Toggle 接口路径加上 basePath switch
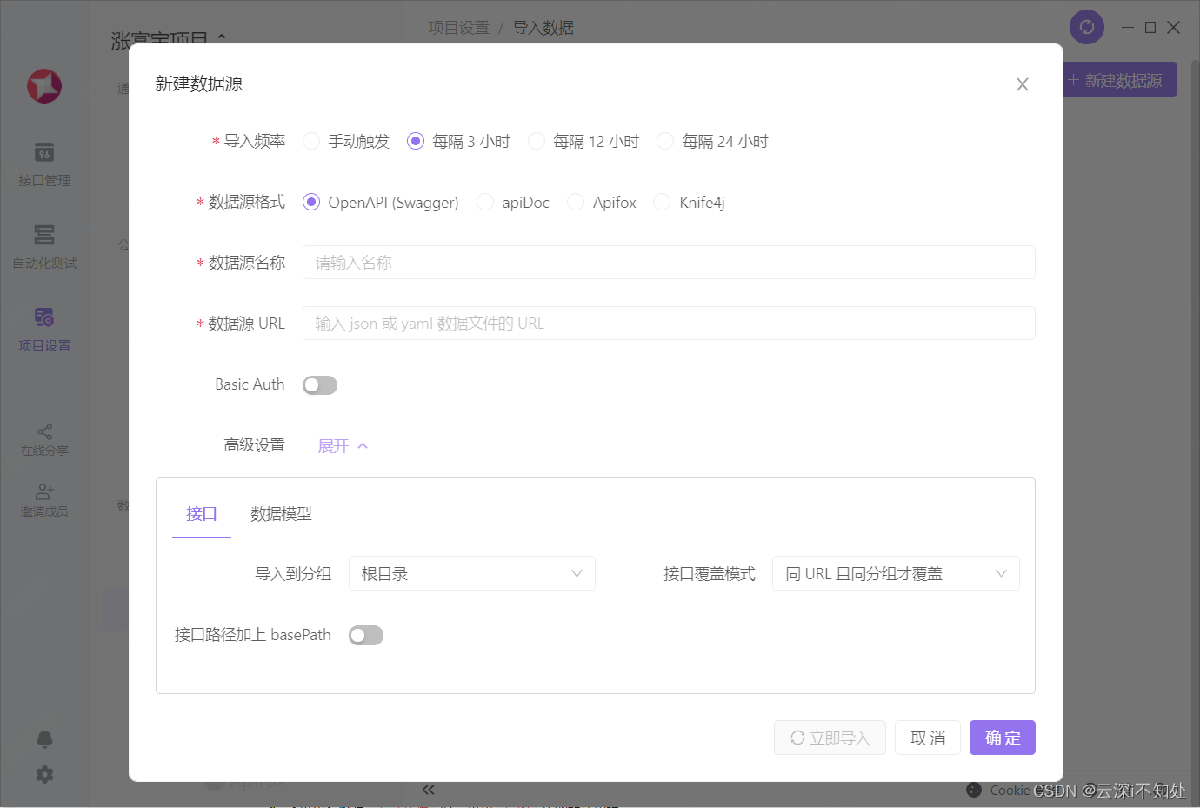The image size is (1200, 808). pyautogui.click(x=366, y=636)
